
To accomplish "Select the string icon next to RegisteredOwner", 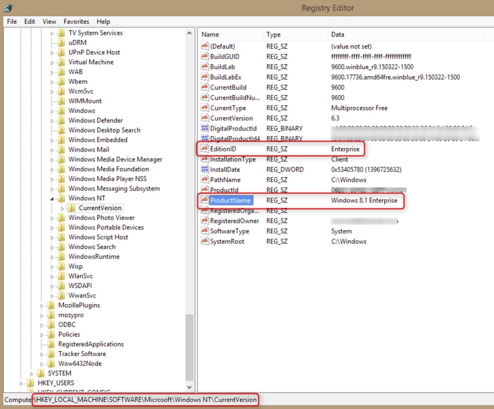I will pyautogui.click(x=205, y=221).
